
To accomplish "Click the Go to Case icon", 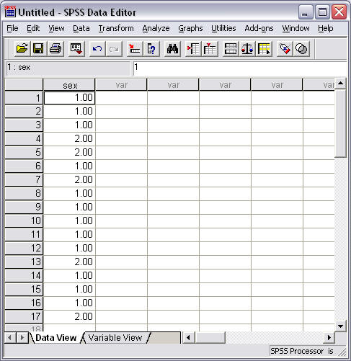I will click(x=135, y=49).
